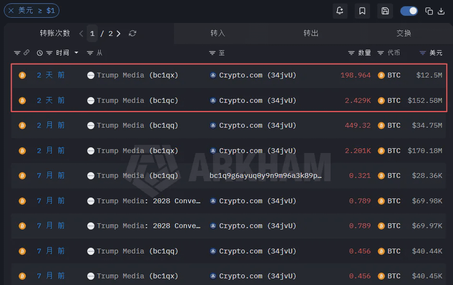This screenshot has height=285, width=453.
Task: Click the link chain column icon
Action: click(x=26, y=53)
